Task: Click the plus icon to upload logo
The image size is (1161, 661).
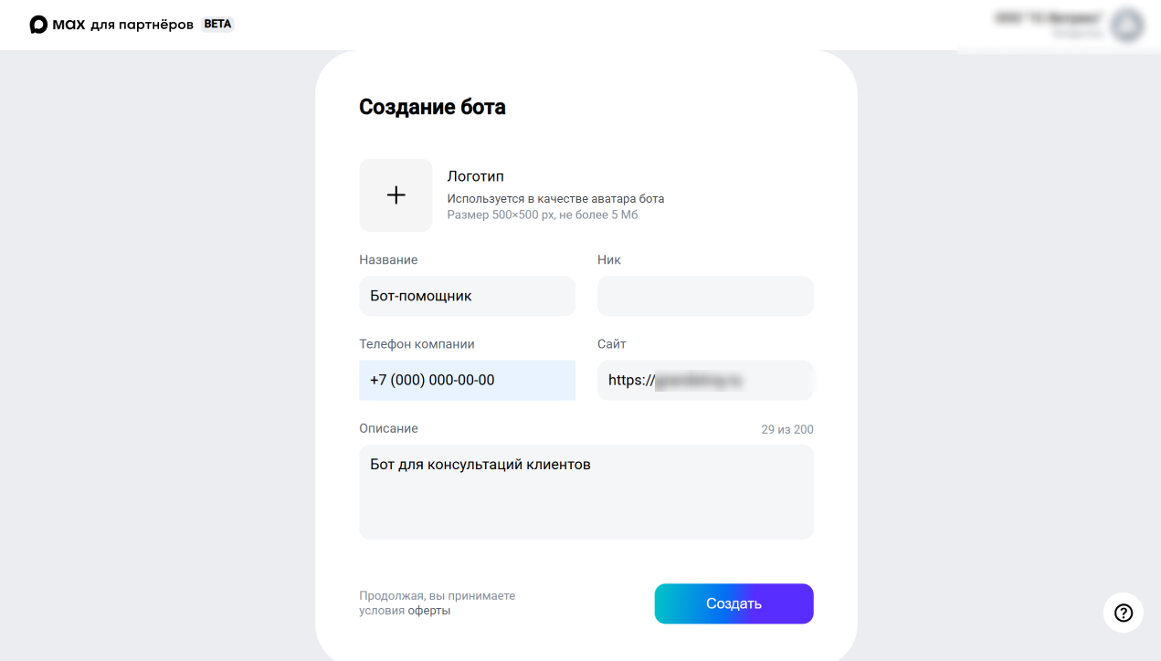Action: 396,195
